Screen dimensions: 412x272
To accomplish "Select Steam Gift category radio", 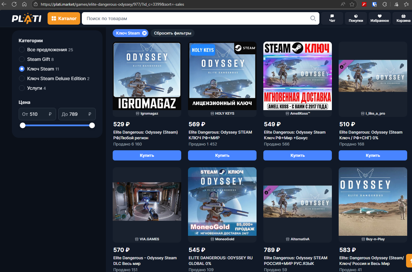I will pyautogui.click(x=22, y=59).
